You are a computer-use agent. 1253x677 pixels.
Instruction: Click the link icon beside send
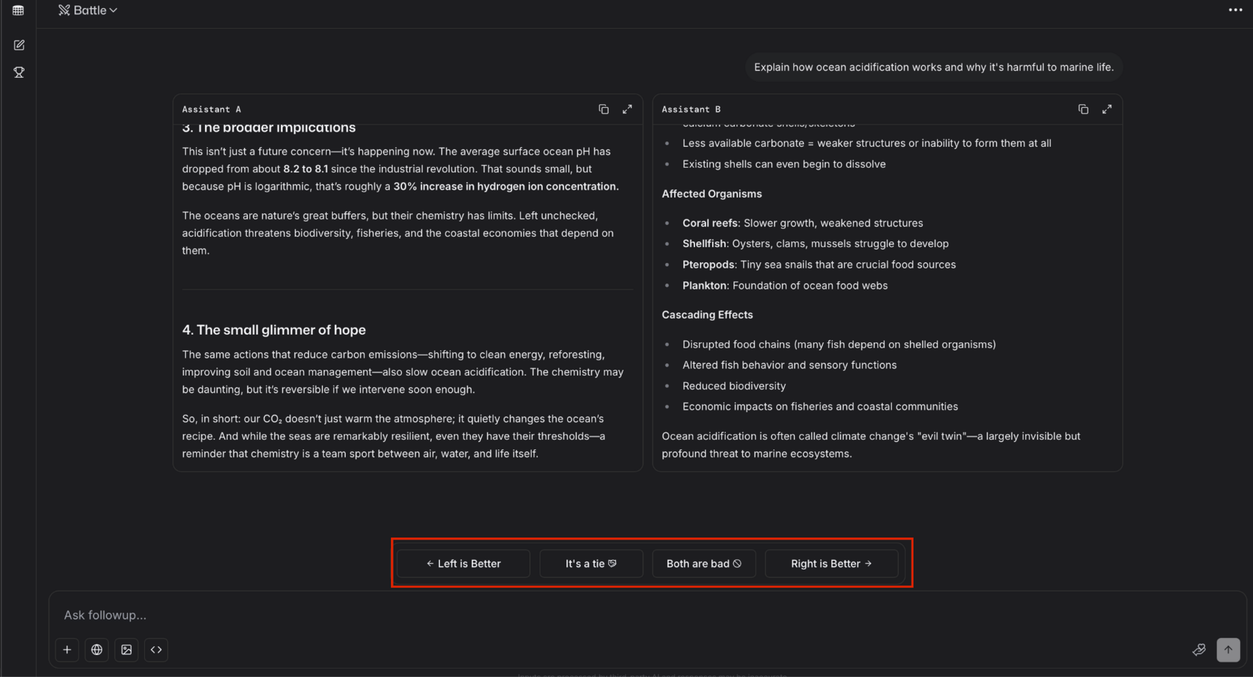click(1199, 650)
